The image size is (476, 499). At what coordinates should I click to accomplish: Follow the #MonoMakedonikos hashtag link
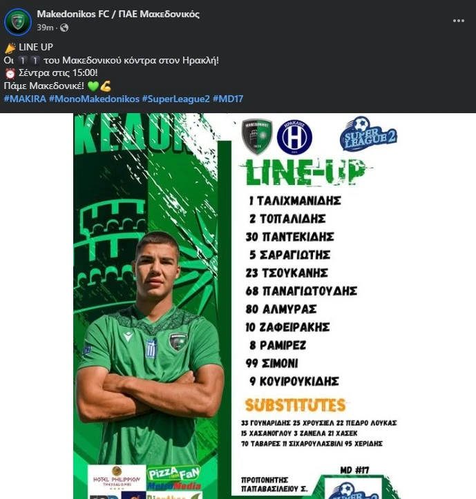pos(94,99)
